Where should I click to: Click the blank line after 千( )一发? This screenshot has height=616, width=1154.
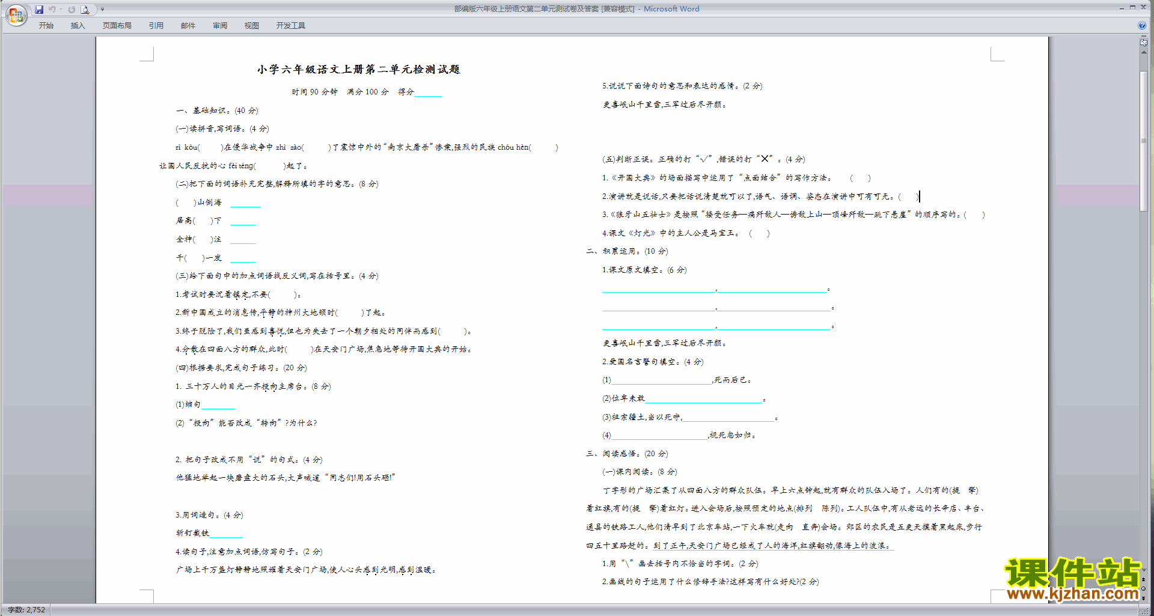coord(243,258)
